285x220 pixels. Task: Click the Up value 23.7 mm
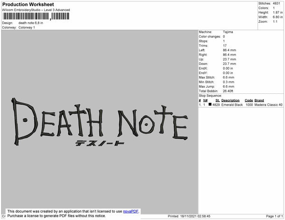click(229, 59)
